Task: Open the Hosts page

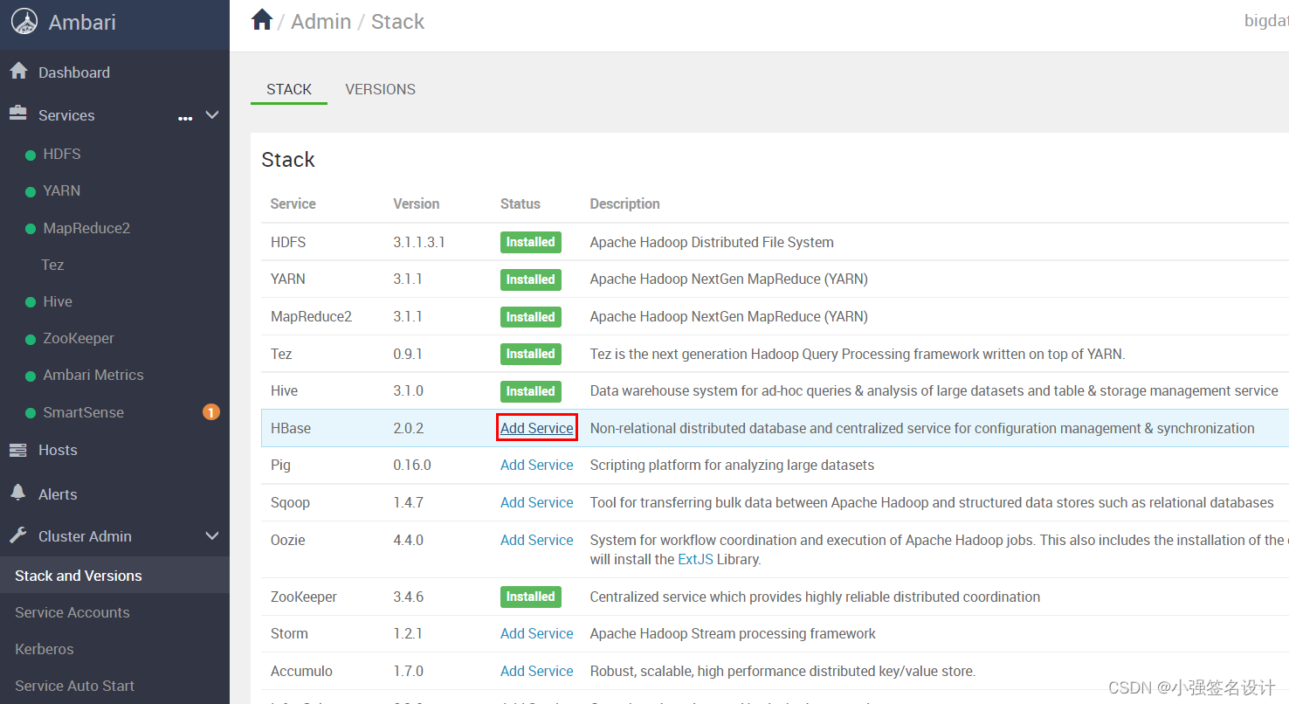Action: (x=58, y=450)
